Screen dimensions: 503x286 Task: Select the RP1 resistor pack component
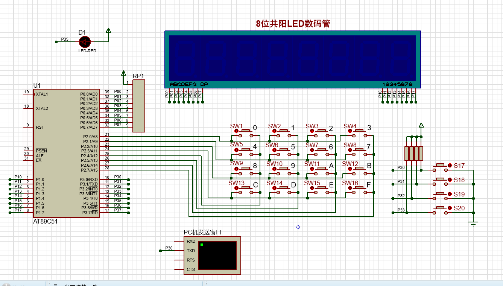click(x=138, y=106)
